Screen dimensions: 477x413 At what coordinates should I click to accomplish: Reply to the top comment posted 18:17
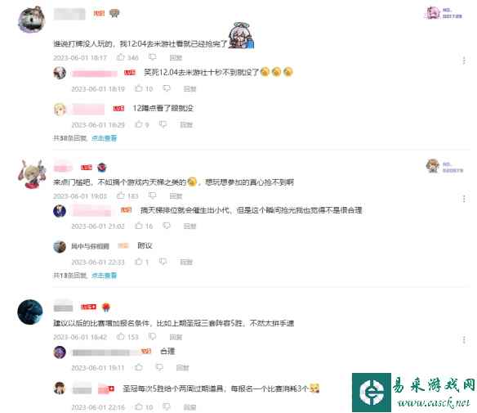pos(176,57)
